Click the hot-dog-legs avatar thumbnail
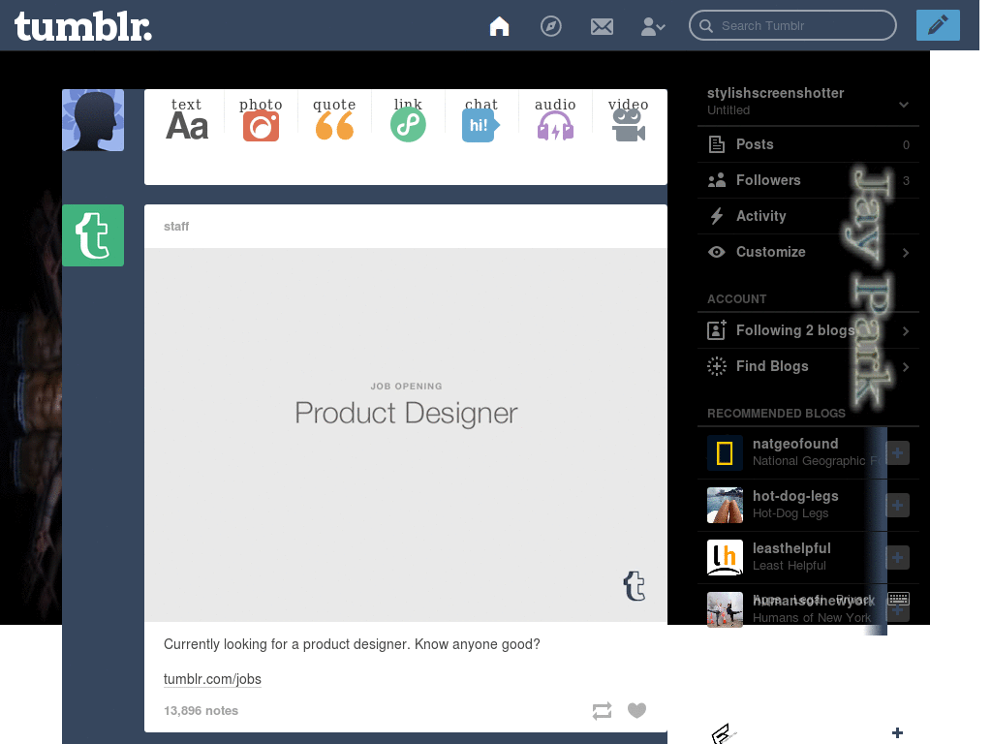The image size is (992, 744). click(x=725, y=505)
